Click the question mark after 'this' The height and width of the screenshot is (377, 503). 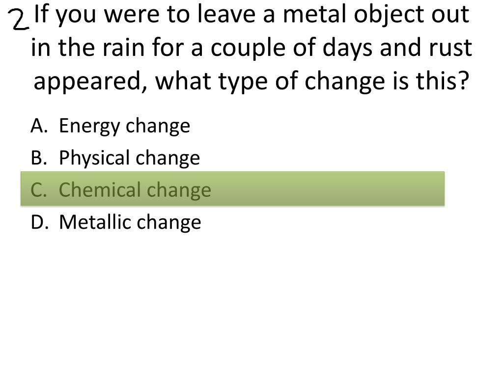click(464, 80)
